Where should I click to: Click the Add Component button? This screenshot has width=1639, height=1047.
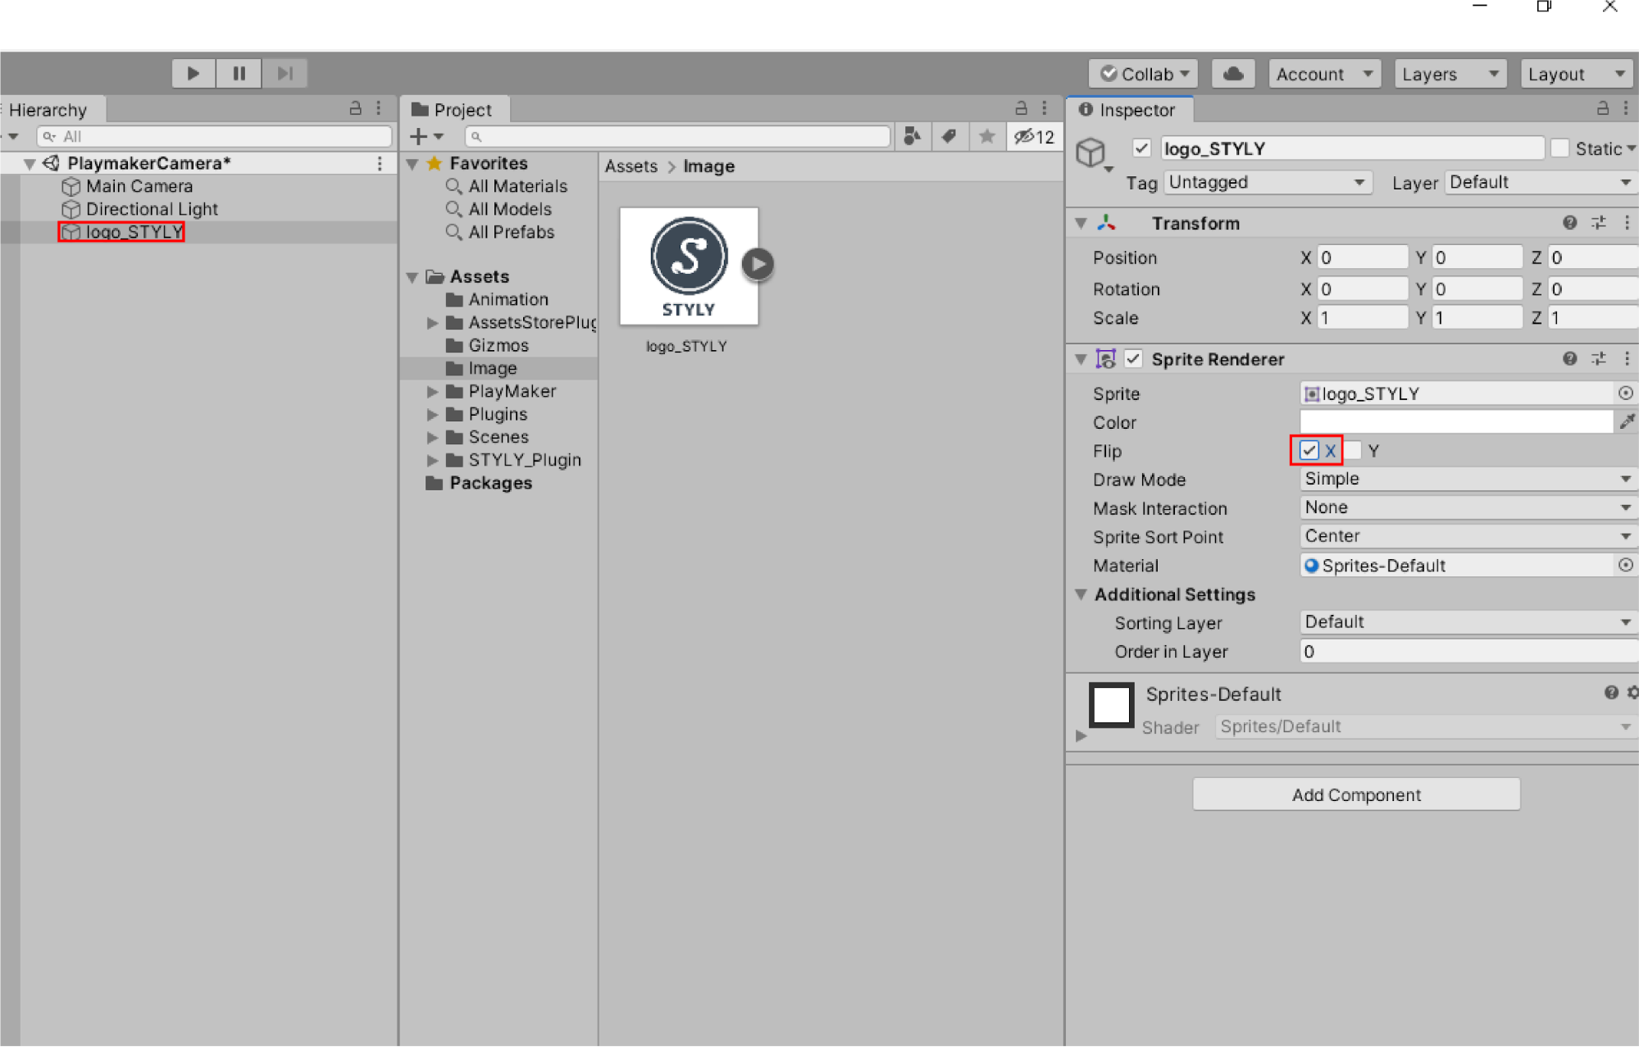[1356, 794]
